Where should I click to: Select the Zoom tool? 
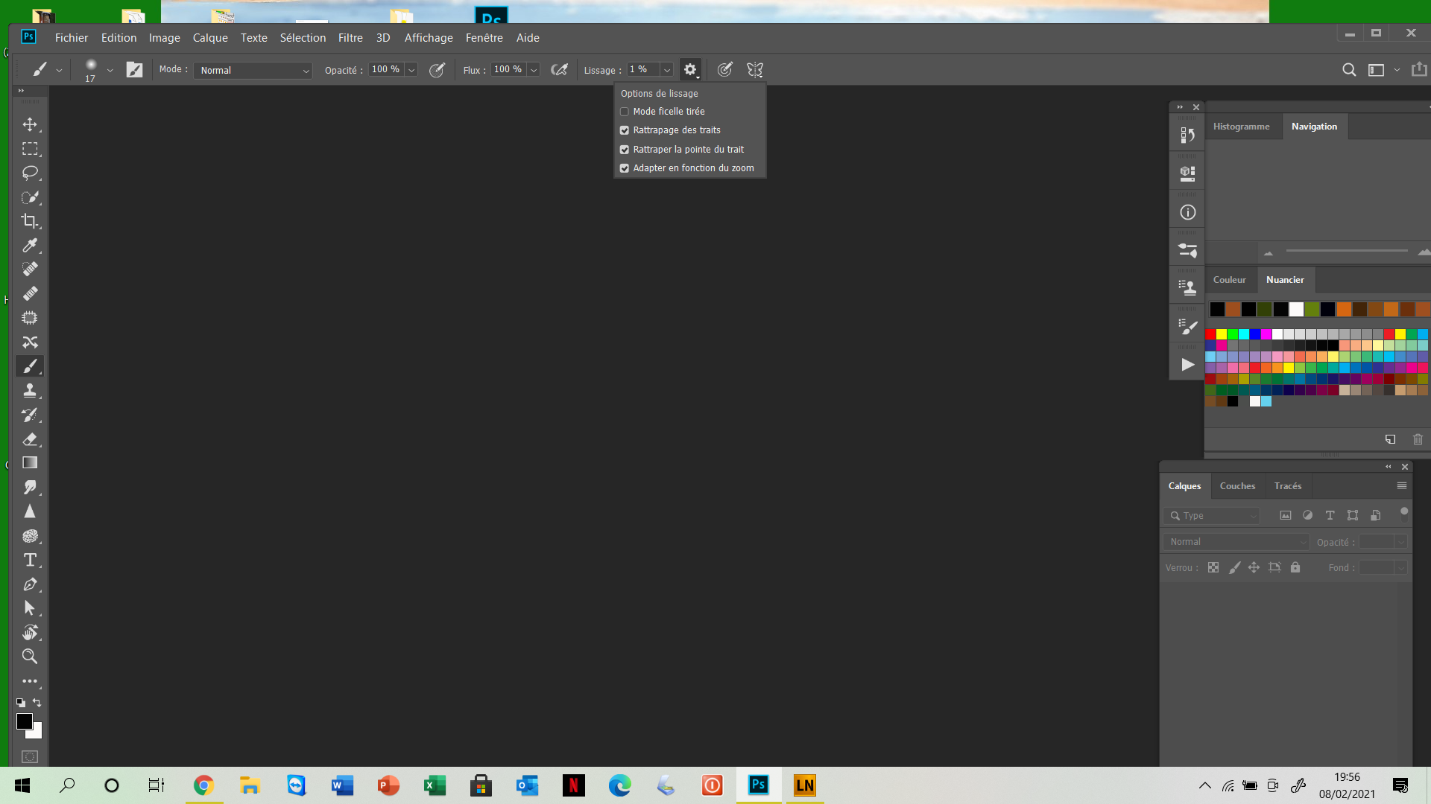click(x=30, y=657)
